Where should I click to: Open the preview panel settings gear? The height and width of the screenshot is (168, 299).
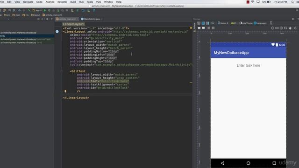pyautogui.click(x=293, y=19)
